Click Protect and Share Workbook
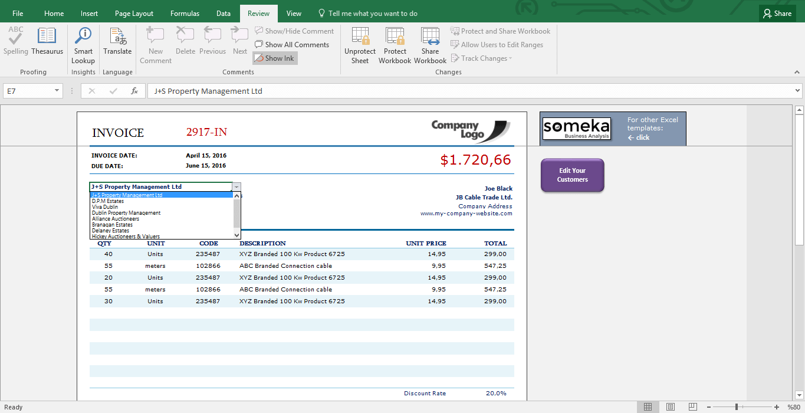 coord(500,31)
